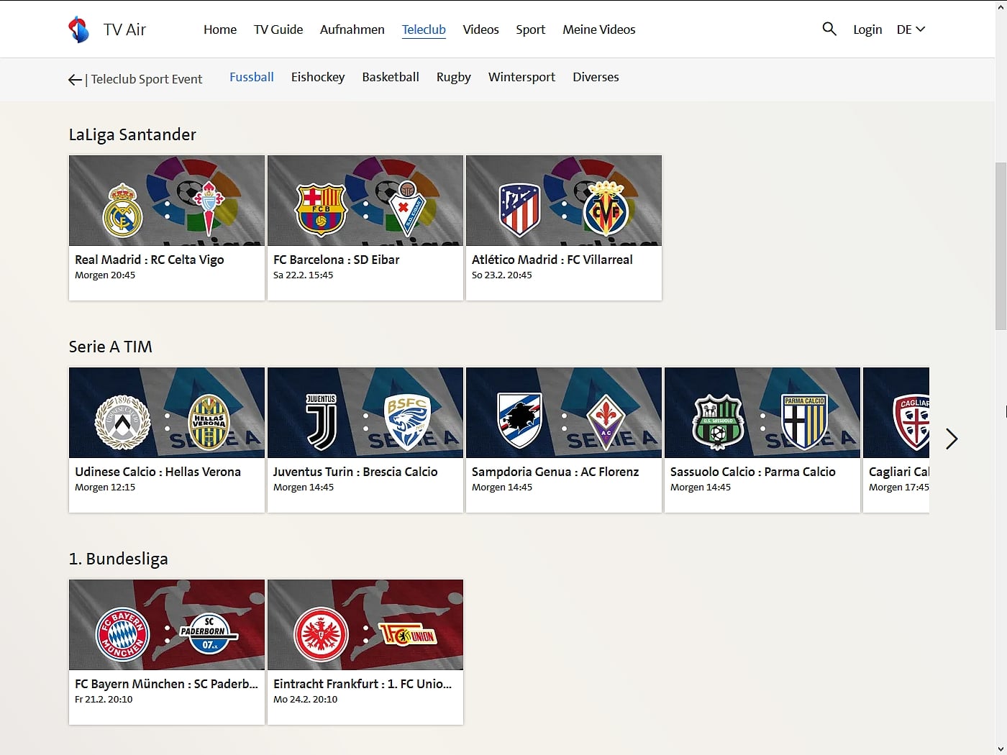The height and width of the screenshot is (755, 1007).
Task: Switch to the Rugby tab
Action: (454, 77)
